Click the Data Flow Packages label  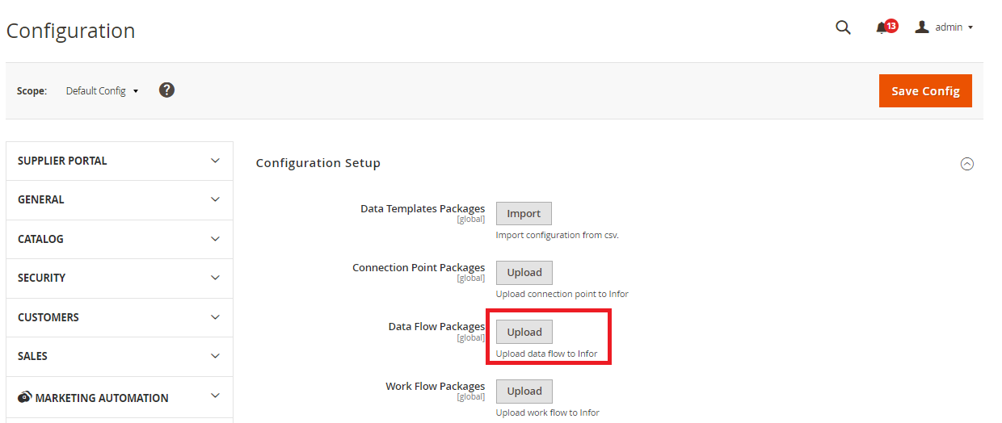point(437,326)
